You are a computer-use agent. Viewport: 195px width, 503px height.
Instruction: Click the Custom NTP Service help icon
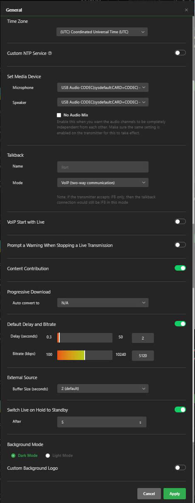50,53
